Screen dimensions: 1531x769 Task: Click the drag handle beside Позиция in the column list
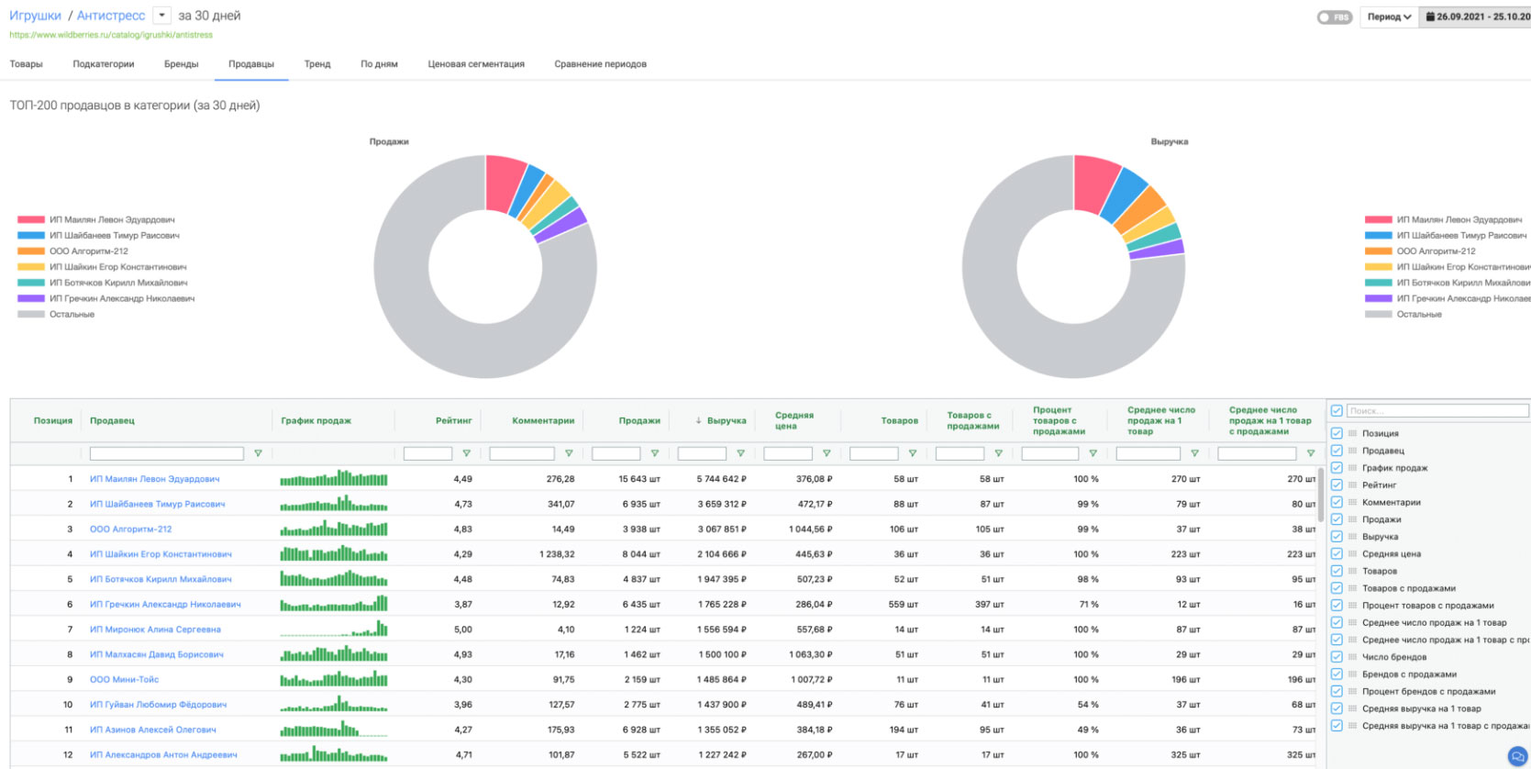coord(1352,433)
